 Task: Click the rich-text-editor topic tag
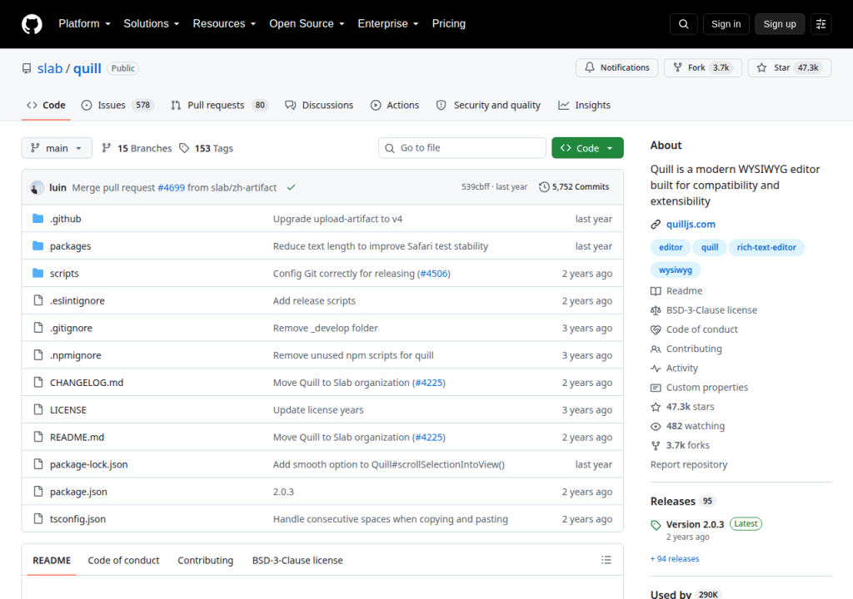766,247
